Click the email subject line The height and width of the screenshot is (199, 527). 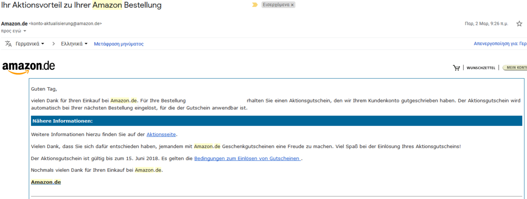(81, 5)
